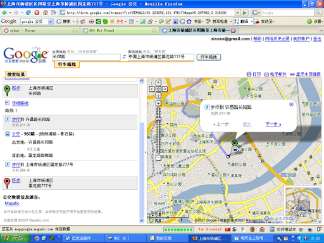This screenshot has width=324, height=243.
Task: Click the star bookmark icon in Google Toolbar
Action: point(189,22)
